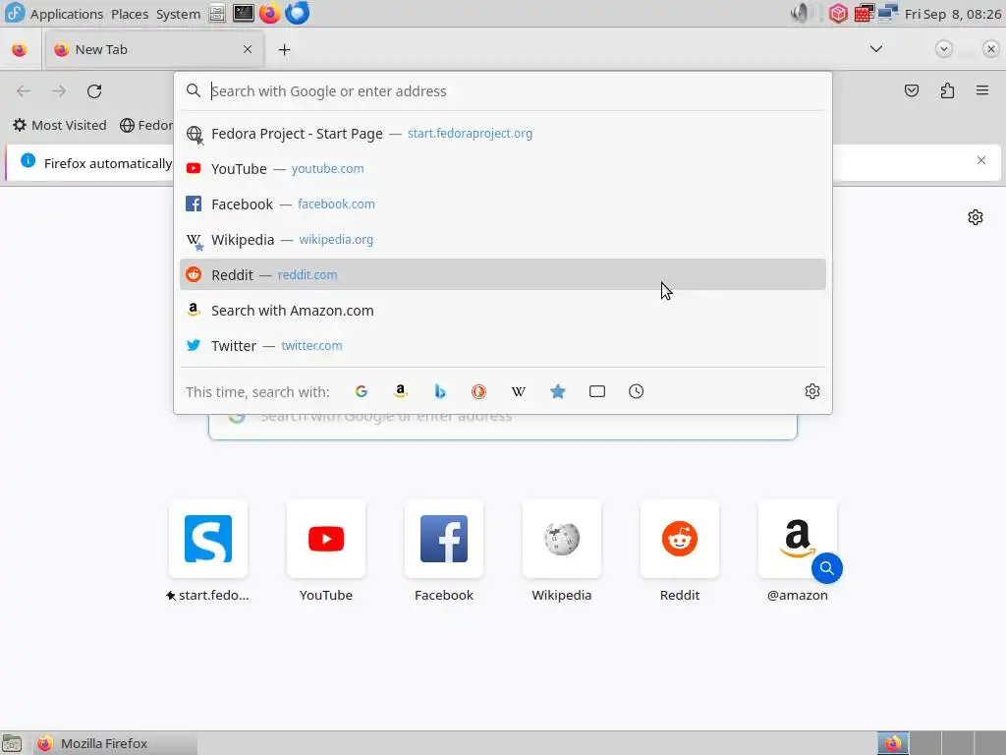This screenshot has width=1006, height=755.
Task: Open the volume control icon
Action: pyautogui.click(x=799, y=13)
